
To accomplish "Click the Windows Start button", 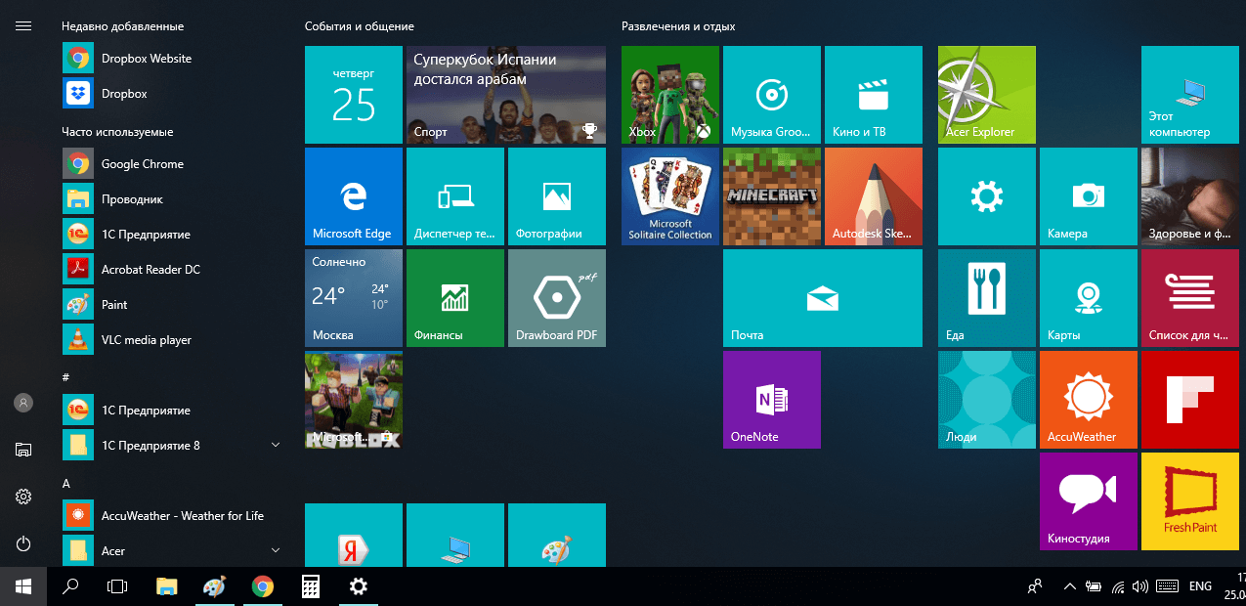I will [x=23, y=586].
